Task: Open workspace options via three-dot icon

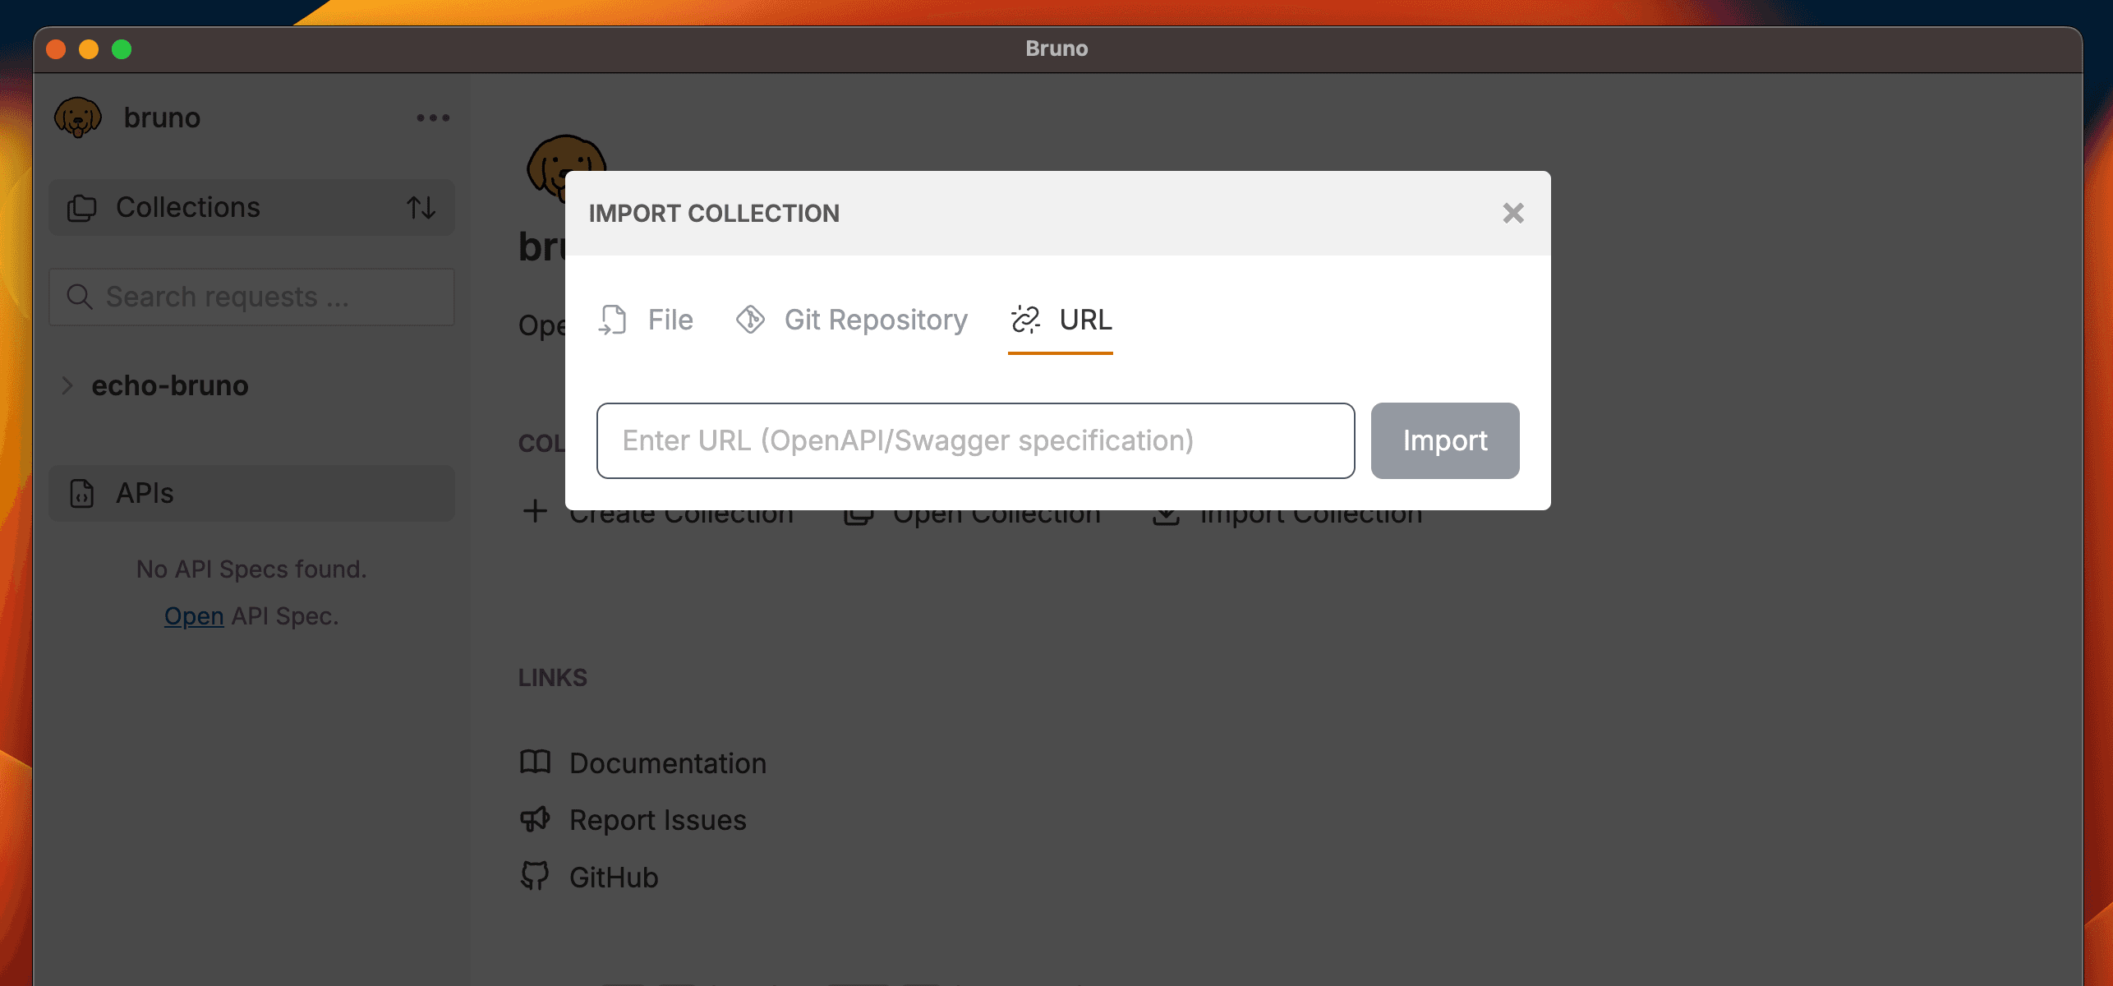Action: coord(431,117)
